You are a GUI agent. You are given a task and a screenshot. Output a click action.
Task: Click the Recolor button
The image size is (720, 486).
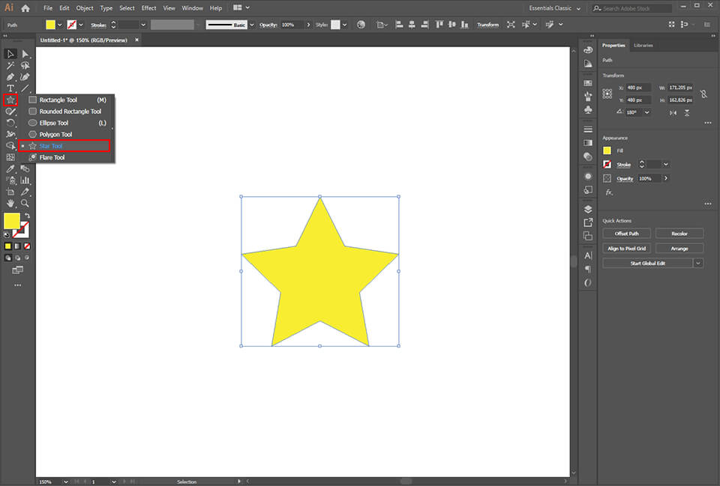tap(679, 233)
